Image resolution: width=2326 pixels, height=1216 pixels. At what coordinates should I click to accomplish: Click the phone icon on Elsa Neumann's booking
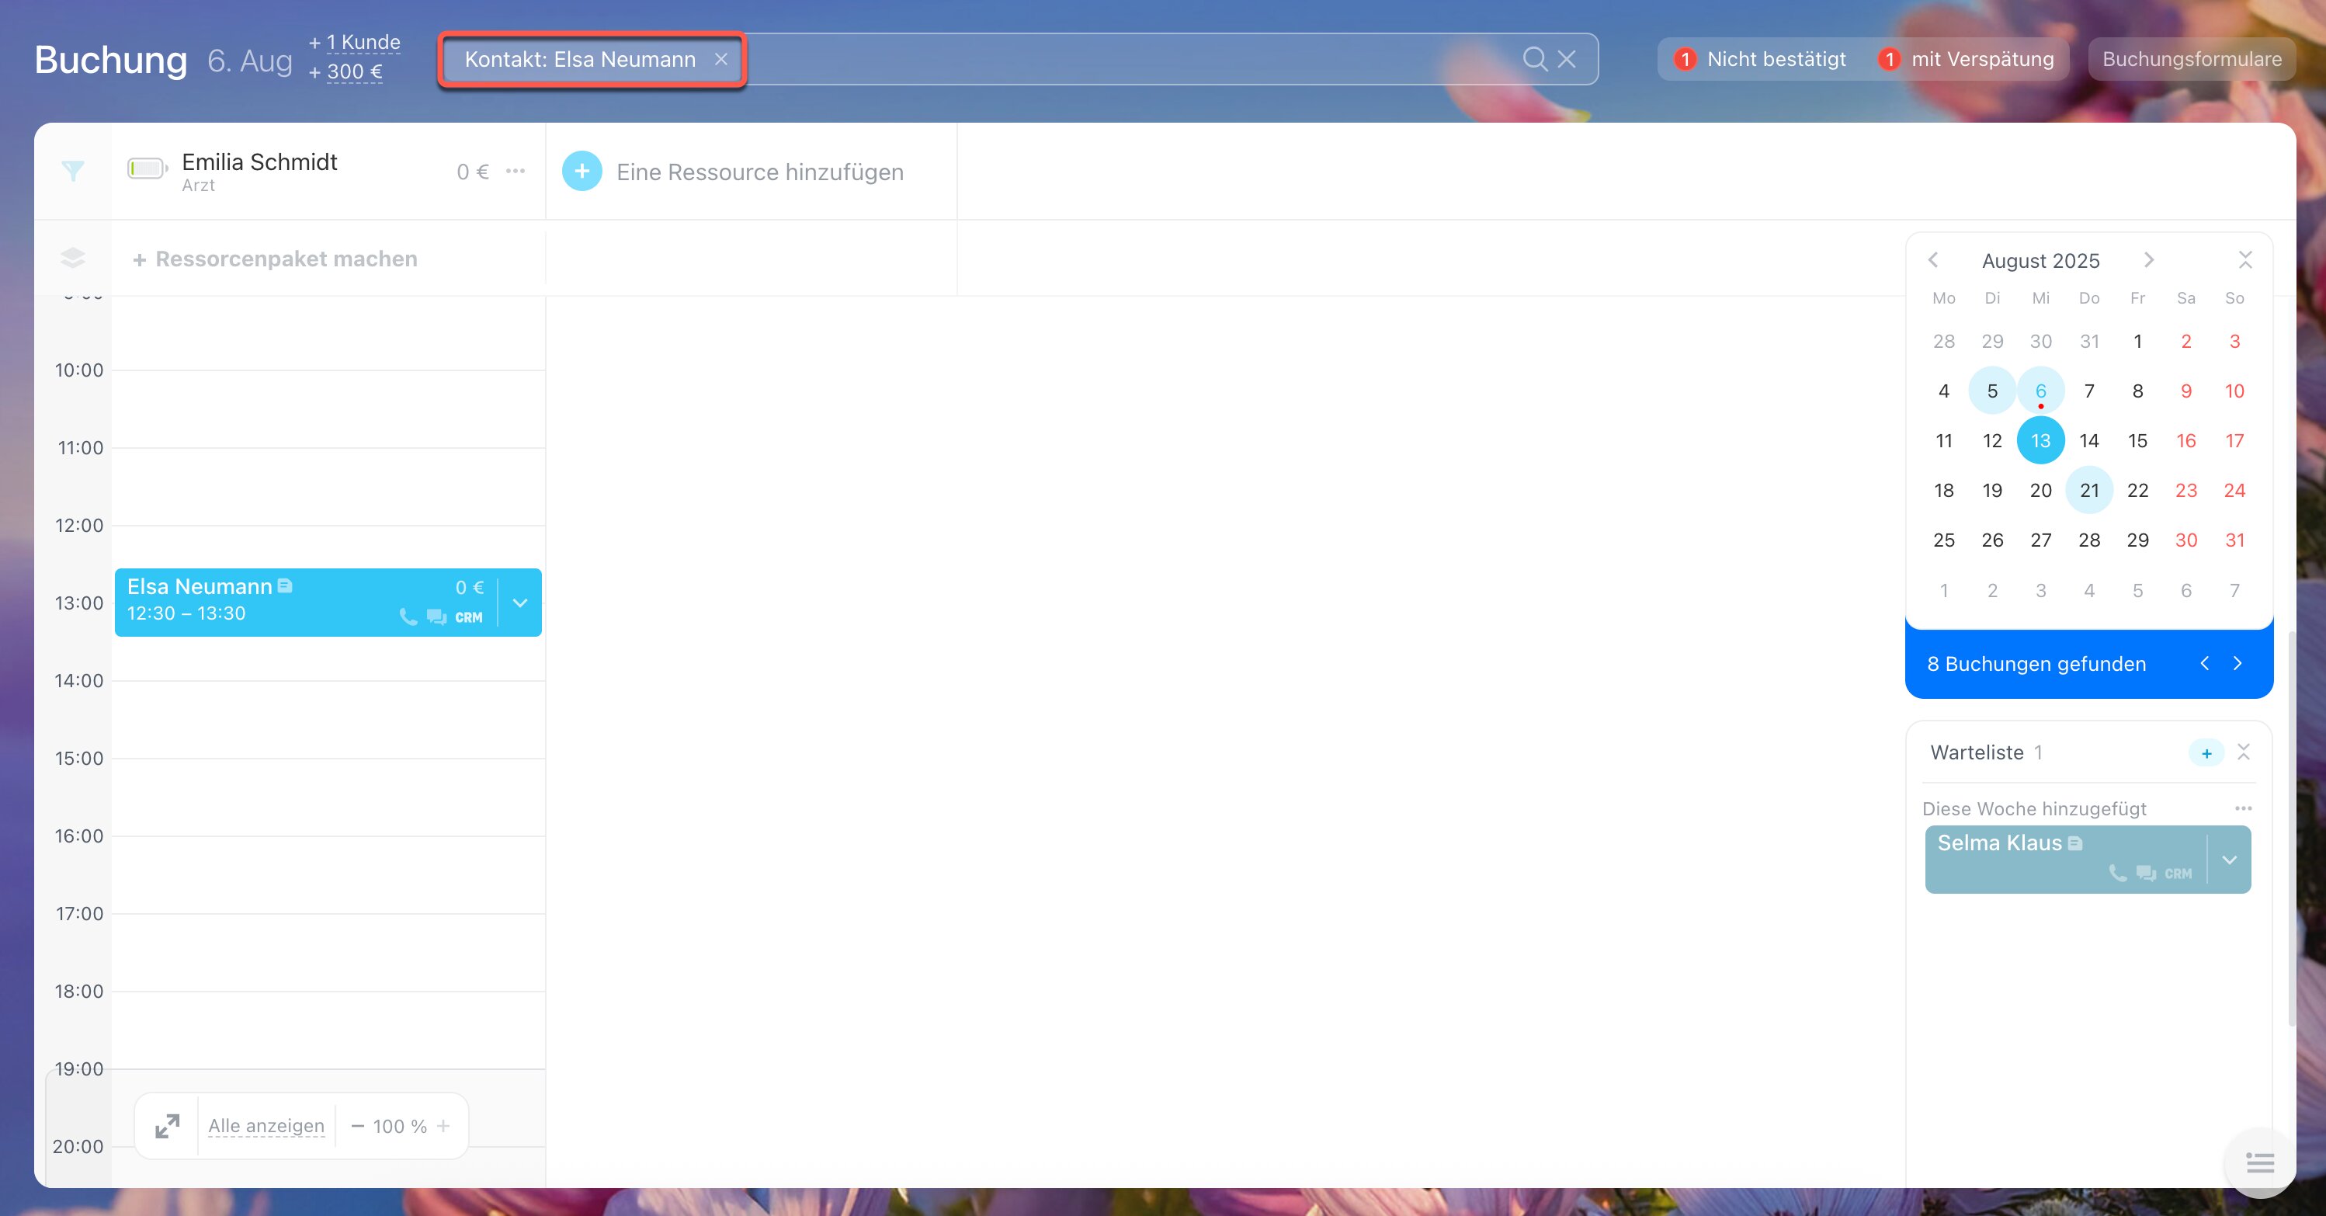pos(408,617)
